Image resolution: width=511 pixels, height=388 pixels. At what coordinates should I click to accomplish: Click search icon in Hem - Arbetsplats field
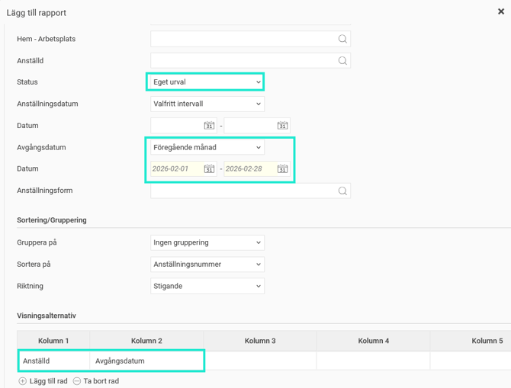click(342, 39)
